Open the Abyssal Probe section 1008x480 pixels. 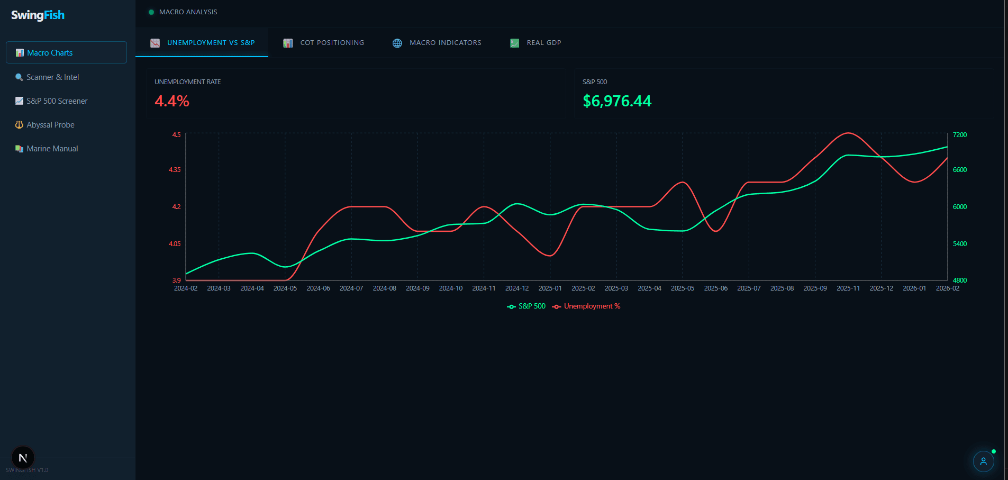pos(50,125)
